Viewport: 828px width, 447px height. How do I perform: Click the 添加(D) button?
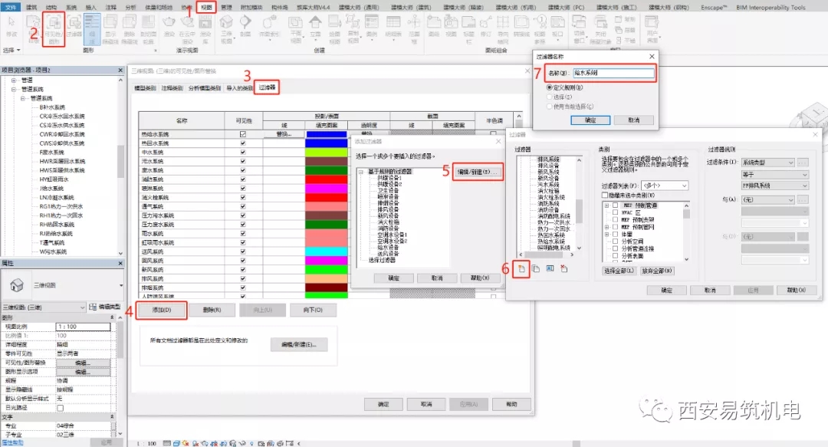tap(162, 311)
